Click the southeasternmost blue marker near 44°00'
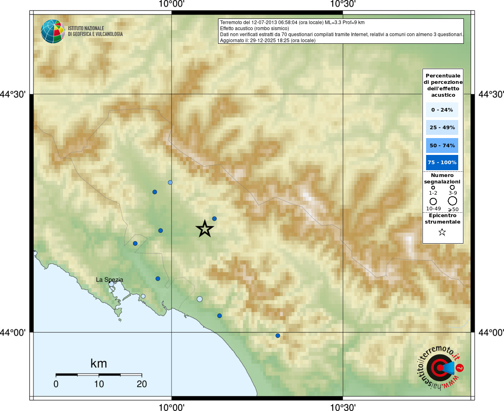 (x=278, y=336)
